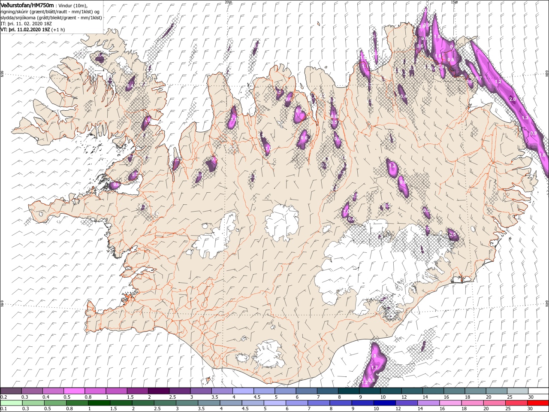Select top-row legend swatch between 1 and 1.5
The image size is (549, 412).
pyautogui.click(x=116, y=391)
